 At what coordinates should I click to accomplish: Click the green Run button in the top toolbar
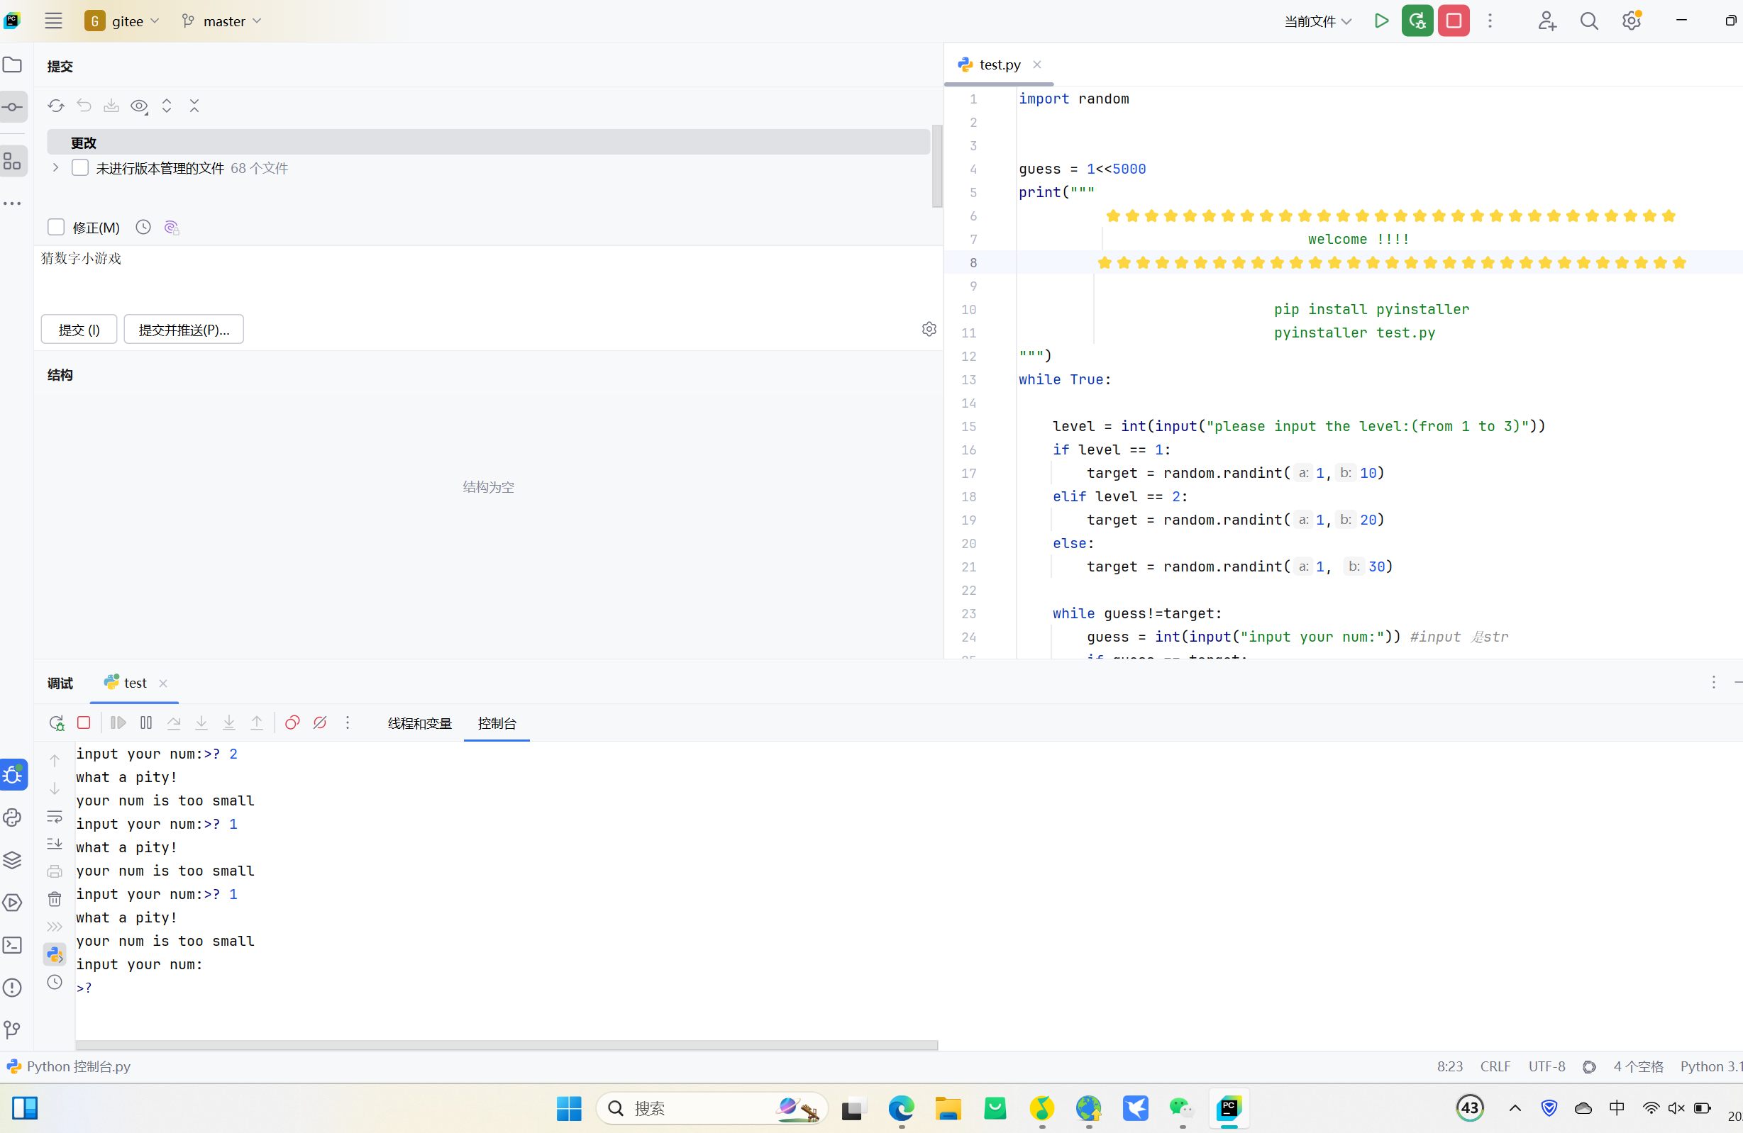click(x=1381, y=21)
